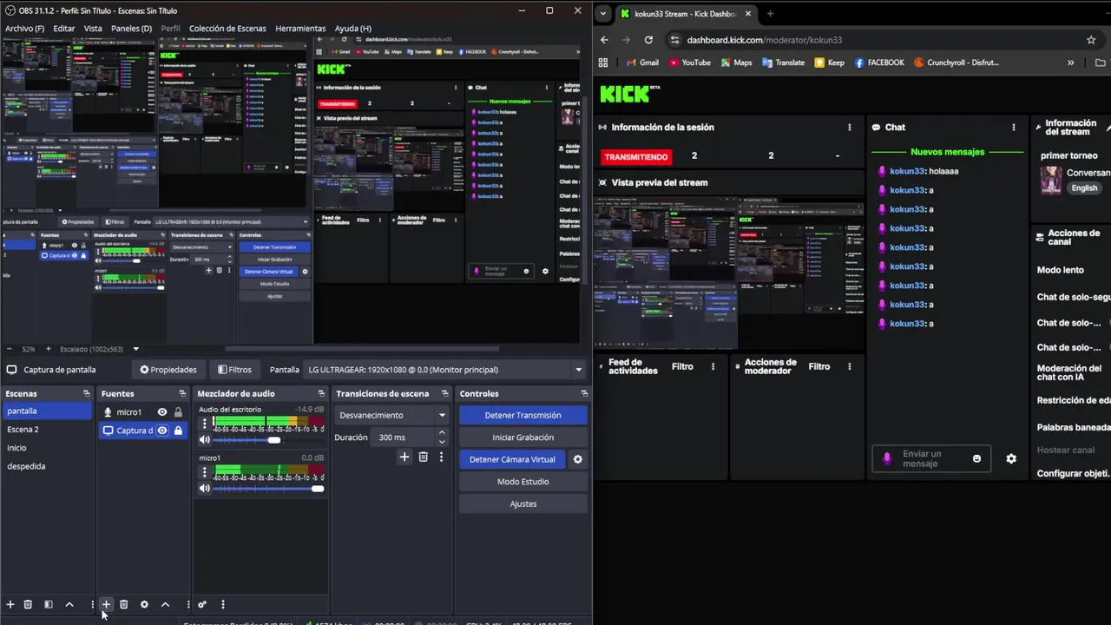
Task: Decrease transition duration with down arrow
Action: coord(442,442)
